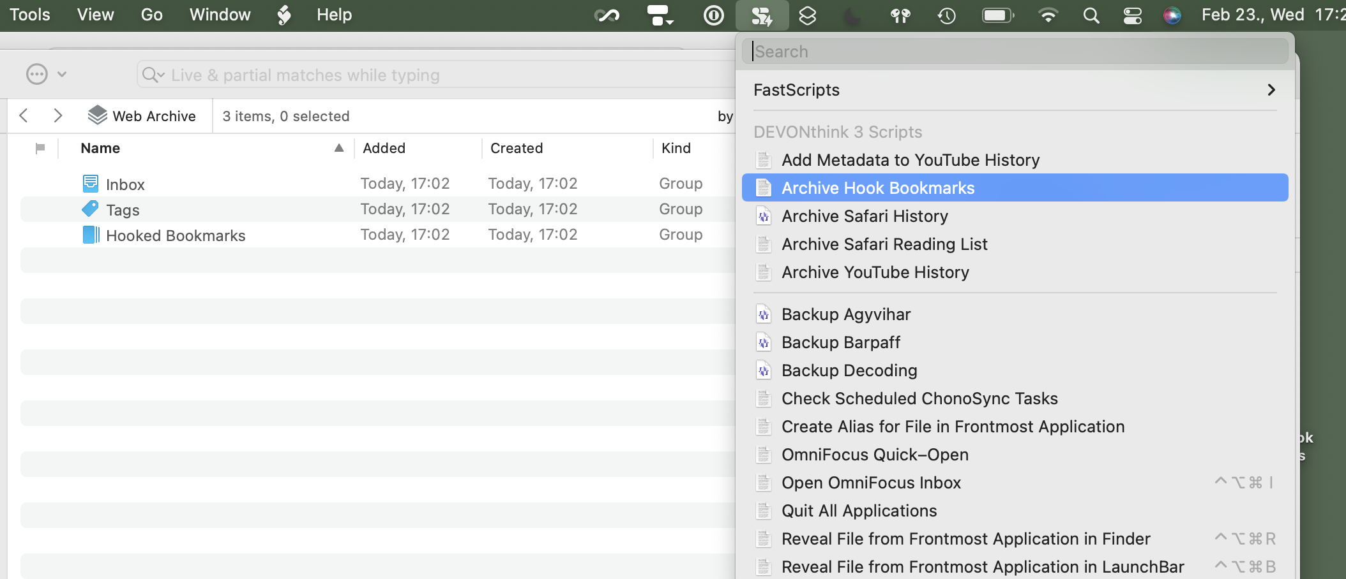The image size is (1346, 579).
Task: Click the infinity loop menu bar icon
Action: tap(607, 15)
